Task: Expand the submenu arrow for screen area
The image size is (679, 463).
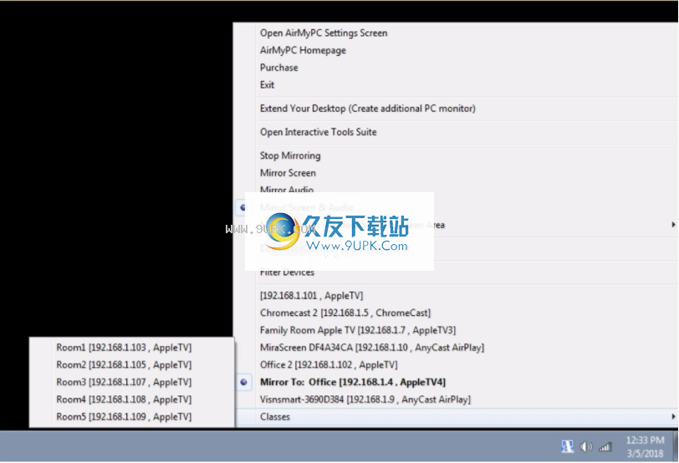Action: (x=673, y=225)
